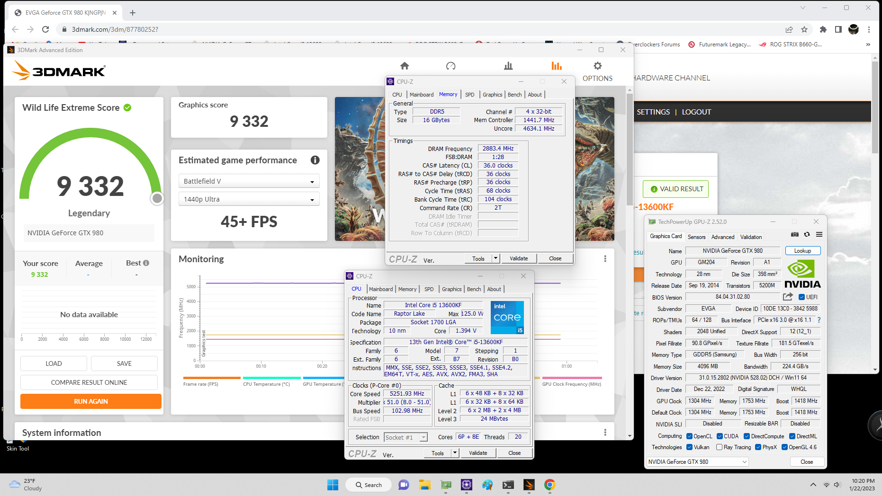The height and width of the screenshot is (496, 882).
Task: Toggle the CUDA checkbox
Action: pos(720,436)
